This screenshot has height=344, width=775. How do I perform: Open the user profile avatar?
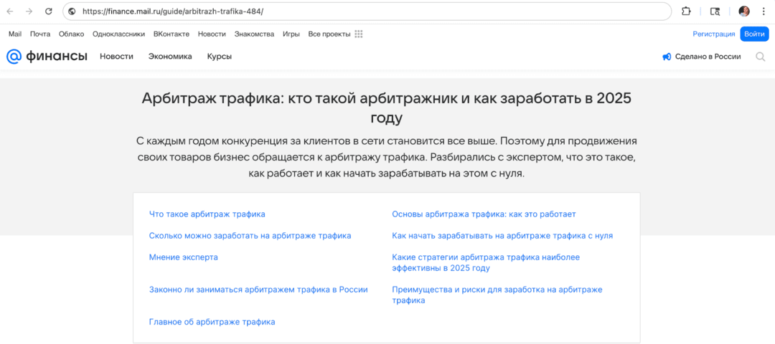click(744, 11)
